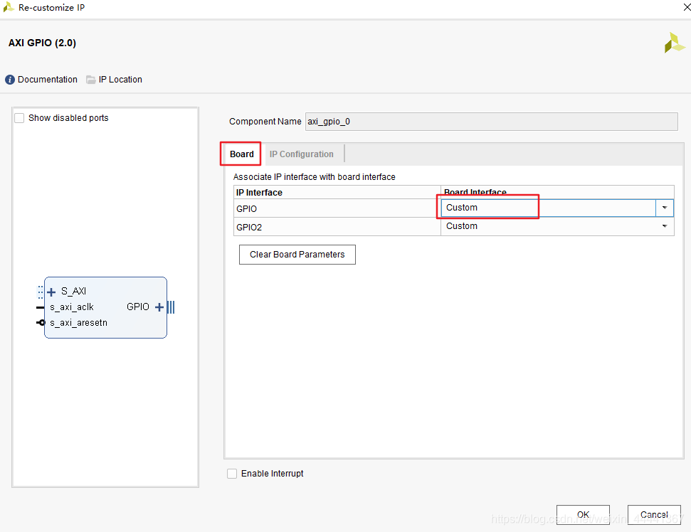Switch to the IP Configuration tab
Image resolution: width=691 pixels, height=532 pixels.
pyautogui.click(x=302, y=154)
